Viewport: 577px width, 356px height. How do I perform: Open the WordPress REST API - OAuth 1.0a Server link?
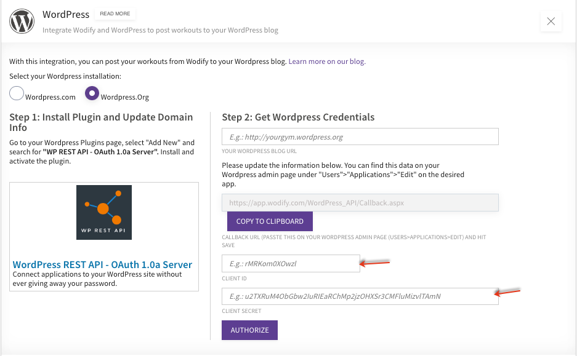point(102,264)
